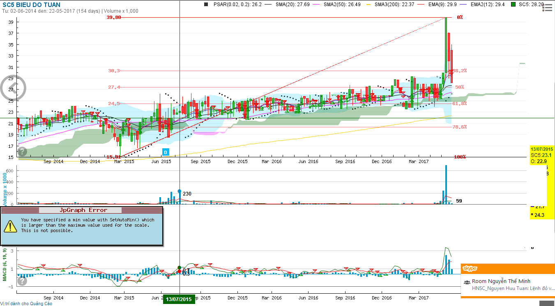555x306 pixels.
Task: Click the 24.3 value in yellow tooltip
Action: coord(539,215)
